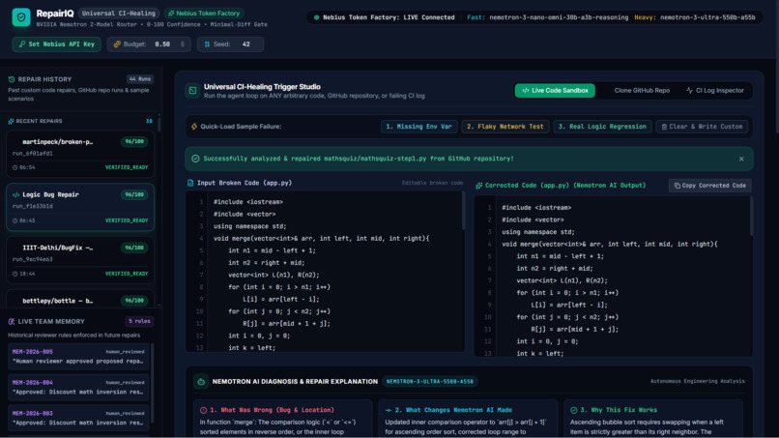Click the Quick-Load lightning bolt icon

194,127
